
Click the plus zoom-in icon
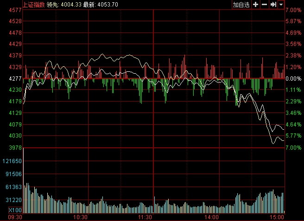coord(255,5)
